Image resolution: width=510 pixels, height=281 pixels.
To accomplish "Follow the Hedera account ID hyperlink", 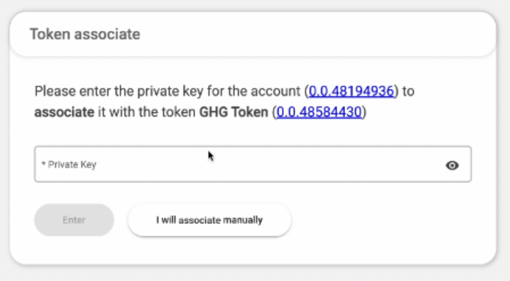I will (351, 91).
